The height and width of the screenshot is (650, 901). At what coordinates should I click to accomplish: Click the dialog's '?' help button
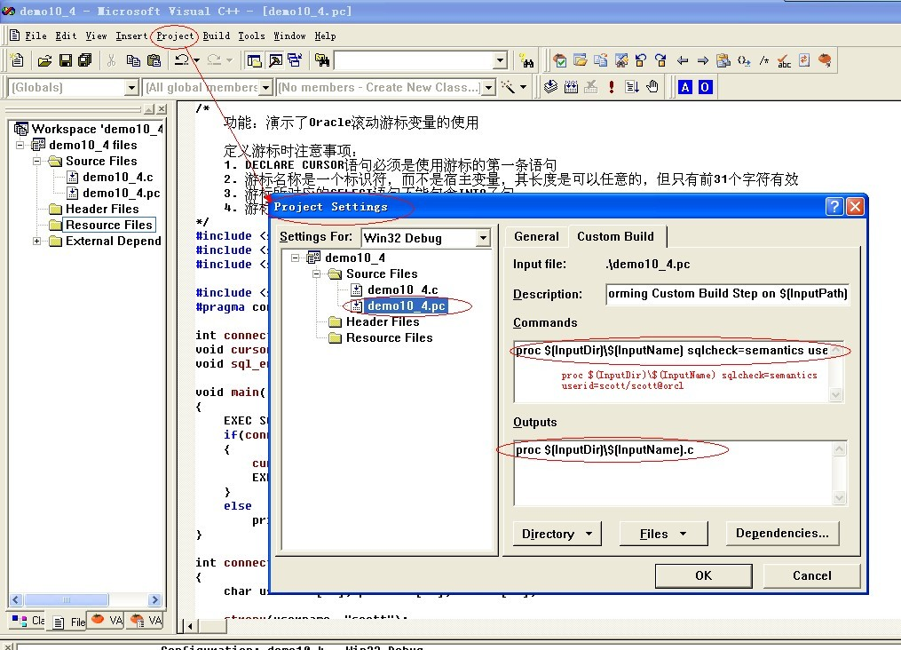pyautogui.click(x=834, y=206)
